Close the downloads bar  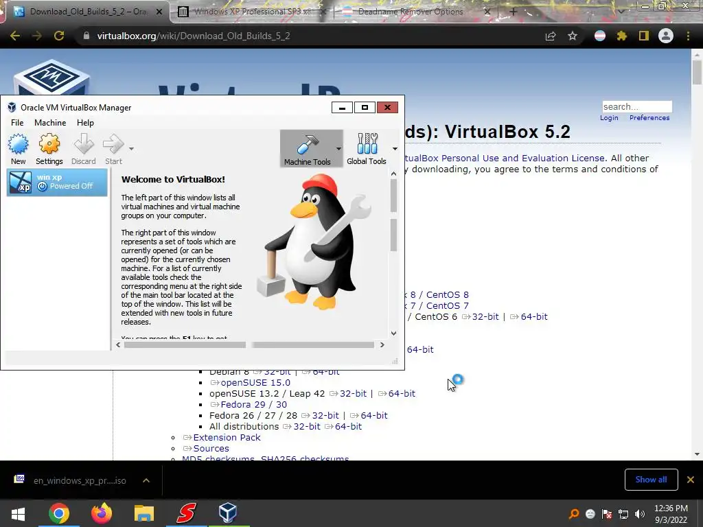tap(691, 480)
